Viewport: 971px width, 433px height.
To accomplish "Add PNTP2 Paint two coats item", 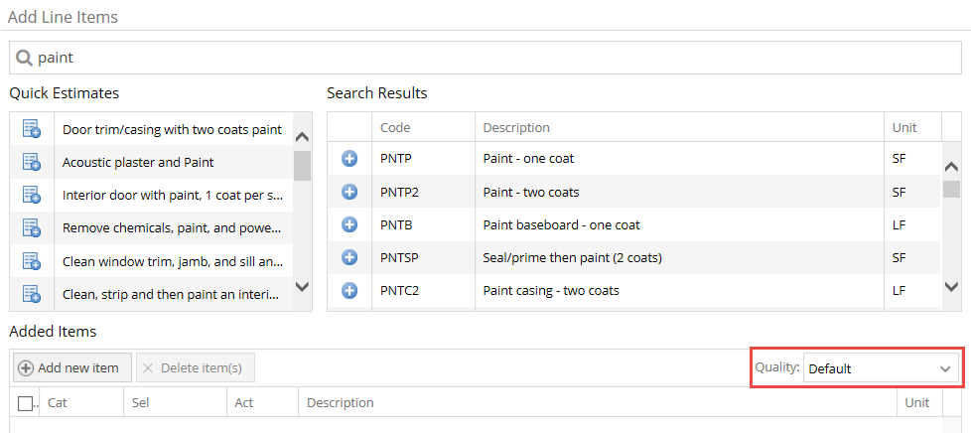I will pyautogui.click(x=349, y=192).
